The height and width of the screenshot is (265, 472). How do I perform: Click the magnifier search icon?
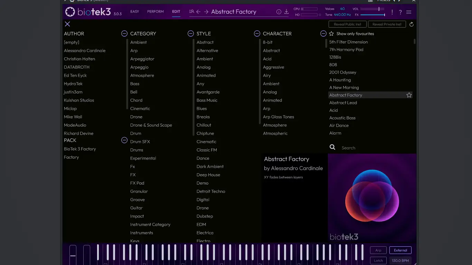click(x=332, y=147)
